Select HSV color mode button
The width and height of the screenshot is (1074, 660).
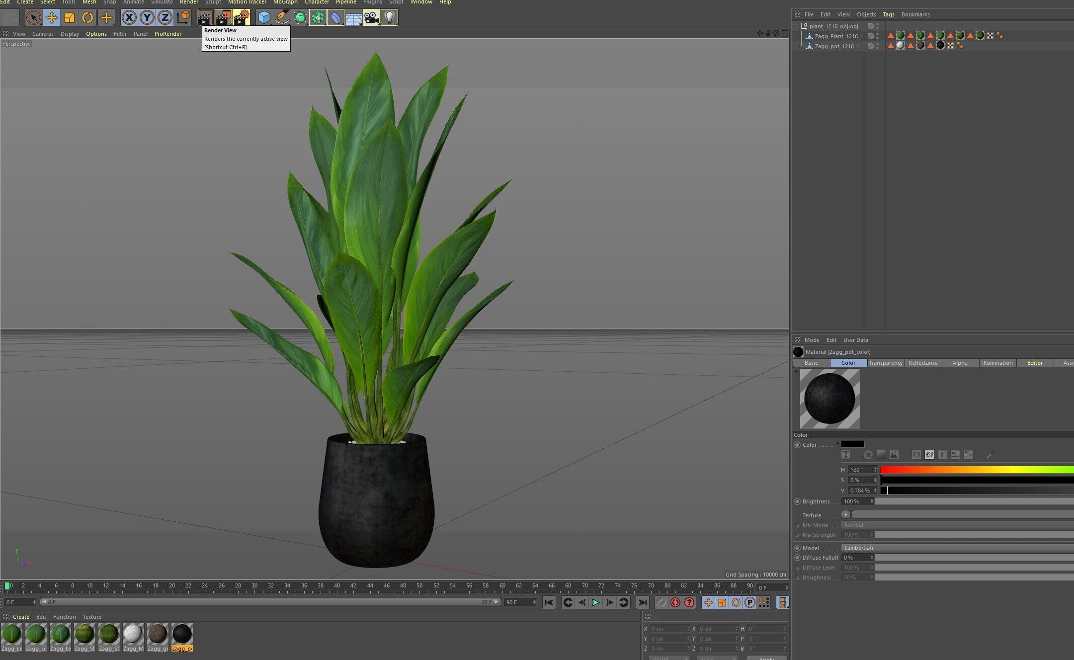click(x=929, y=455)
